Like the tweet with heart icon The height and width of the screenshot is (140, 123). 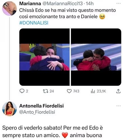point(69,91)
